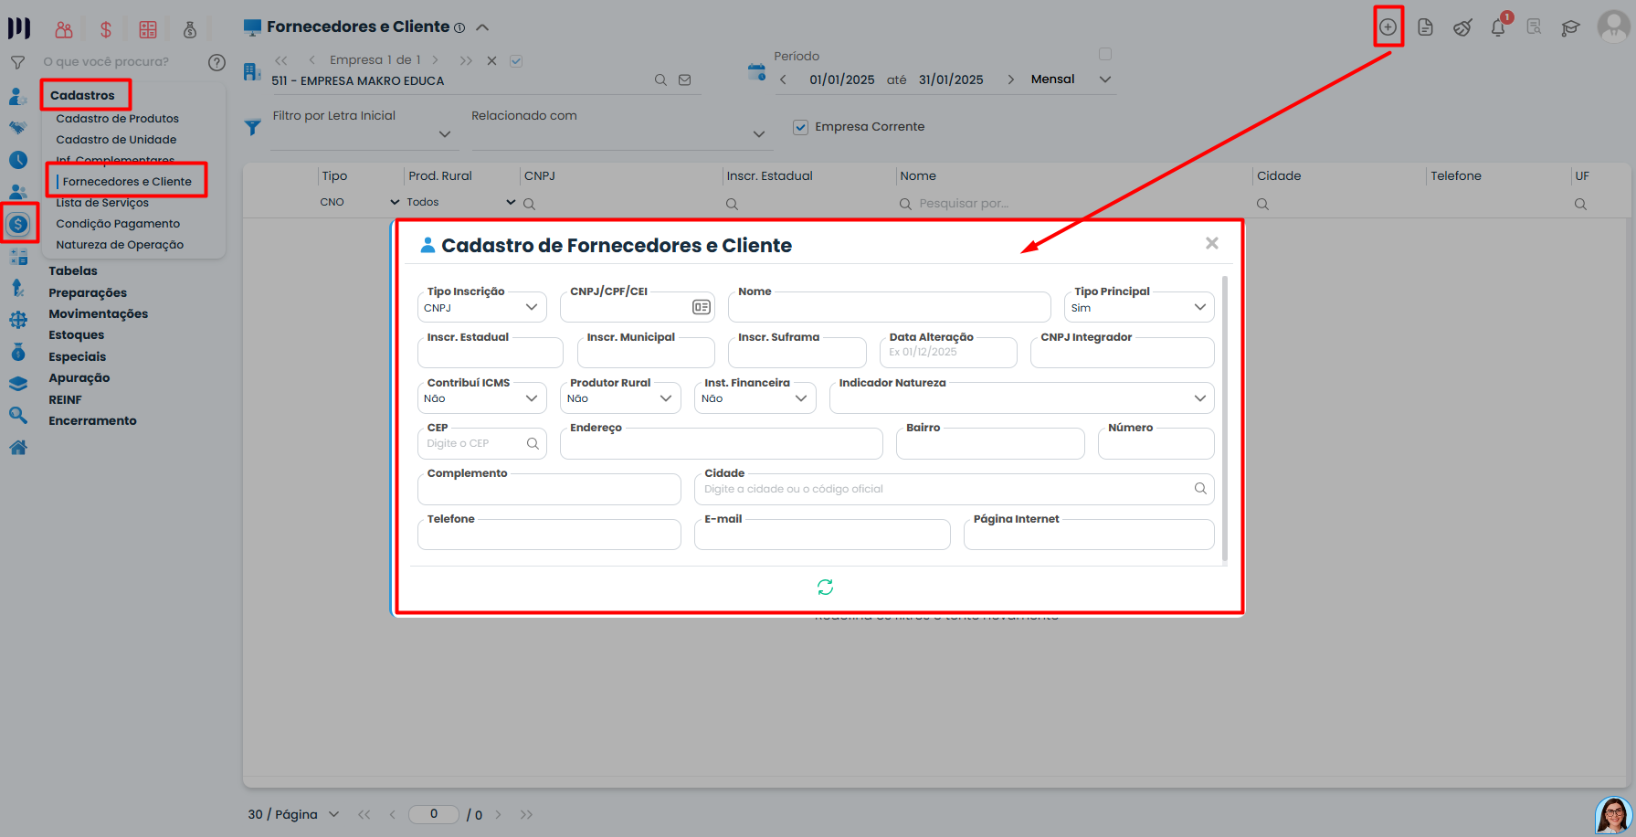Toggle the Empresa Corrente checkbox
This screenshot has height=837, width=1636.
pos(800,127)
